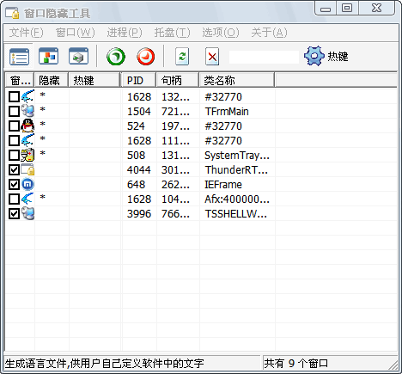This screenshot has height=374, width=402.
Task: Click the blank input field in toolbar
Action: (x=264, y=57)
